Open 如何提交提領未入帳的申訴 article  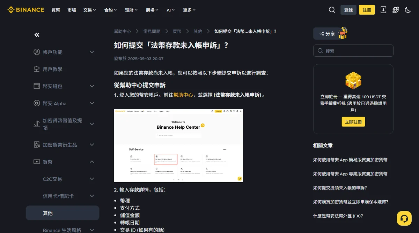(340, 188)
